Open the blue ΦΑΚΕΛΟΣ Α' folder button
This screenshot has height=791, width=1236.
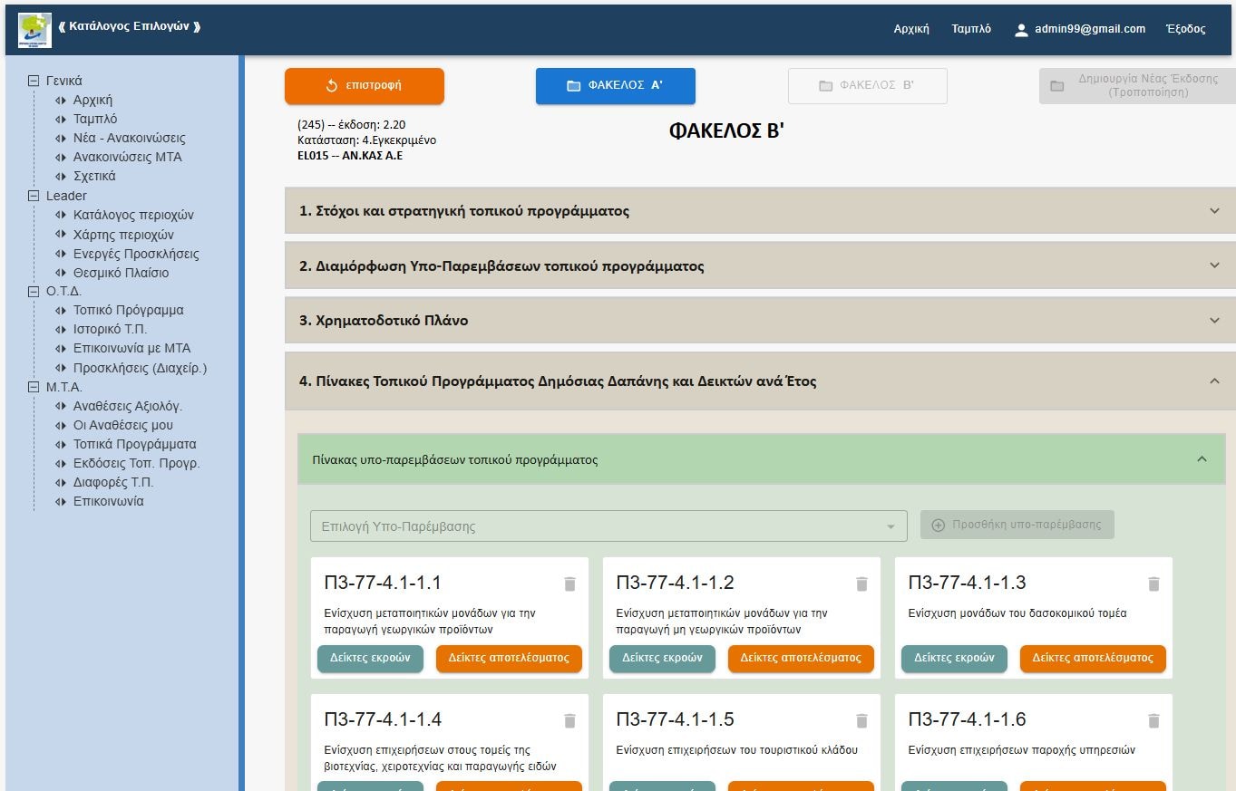tap(615, 85)
